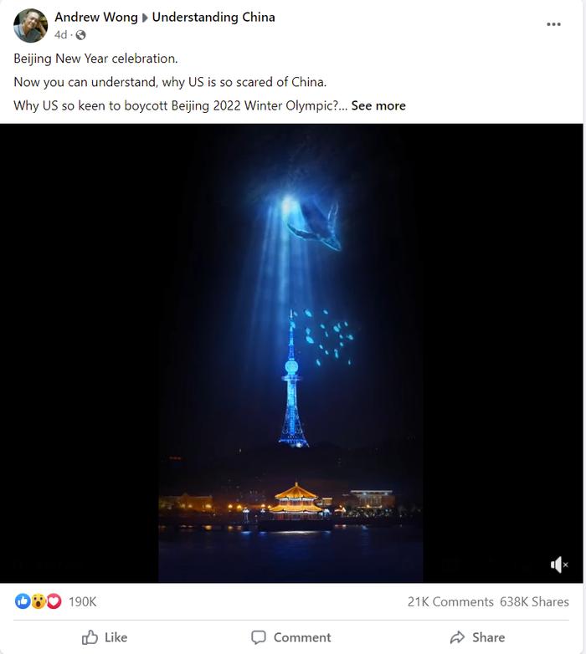Viewport: 586px width, 654px height.
Task: Click the speech bubble Comment icon
Action: click(259, 637)
